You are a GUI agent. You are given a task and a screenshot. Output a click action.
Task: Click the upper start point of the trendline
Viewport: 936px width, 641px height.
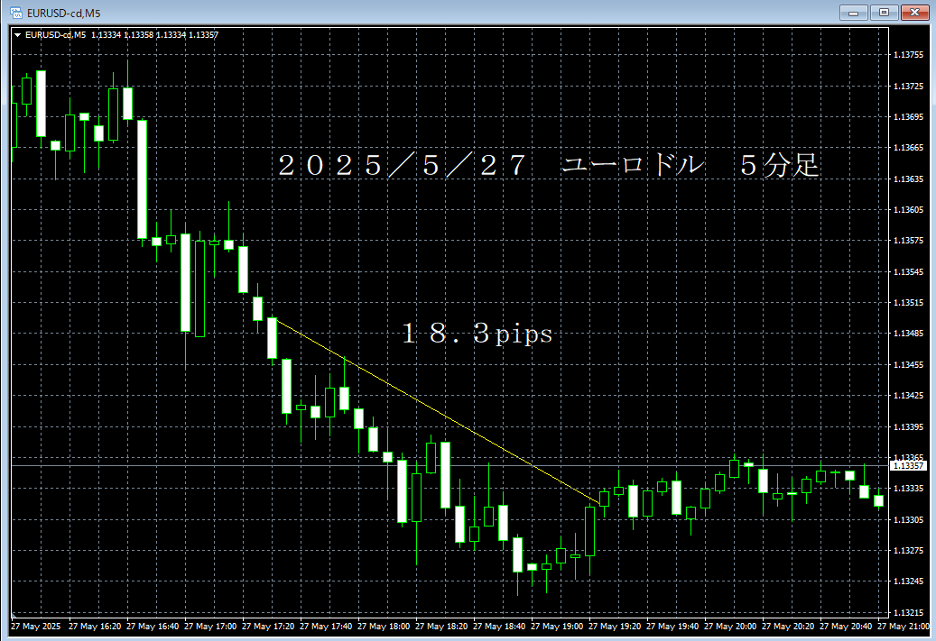pos(273,318)
